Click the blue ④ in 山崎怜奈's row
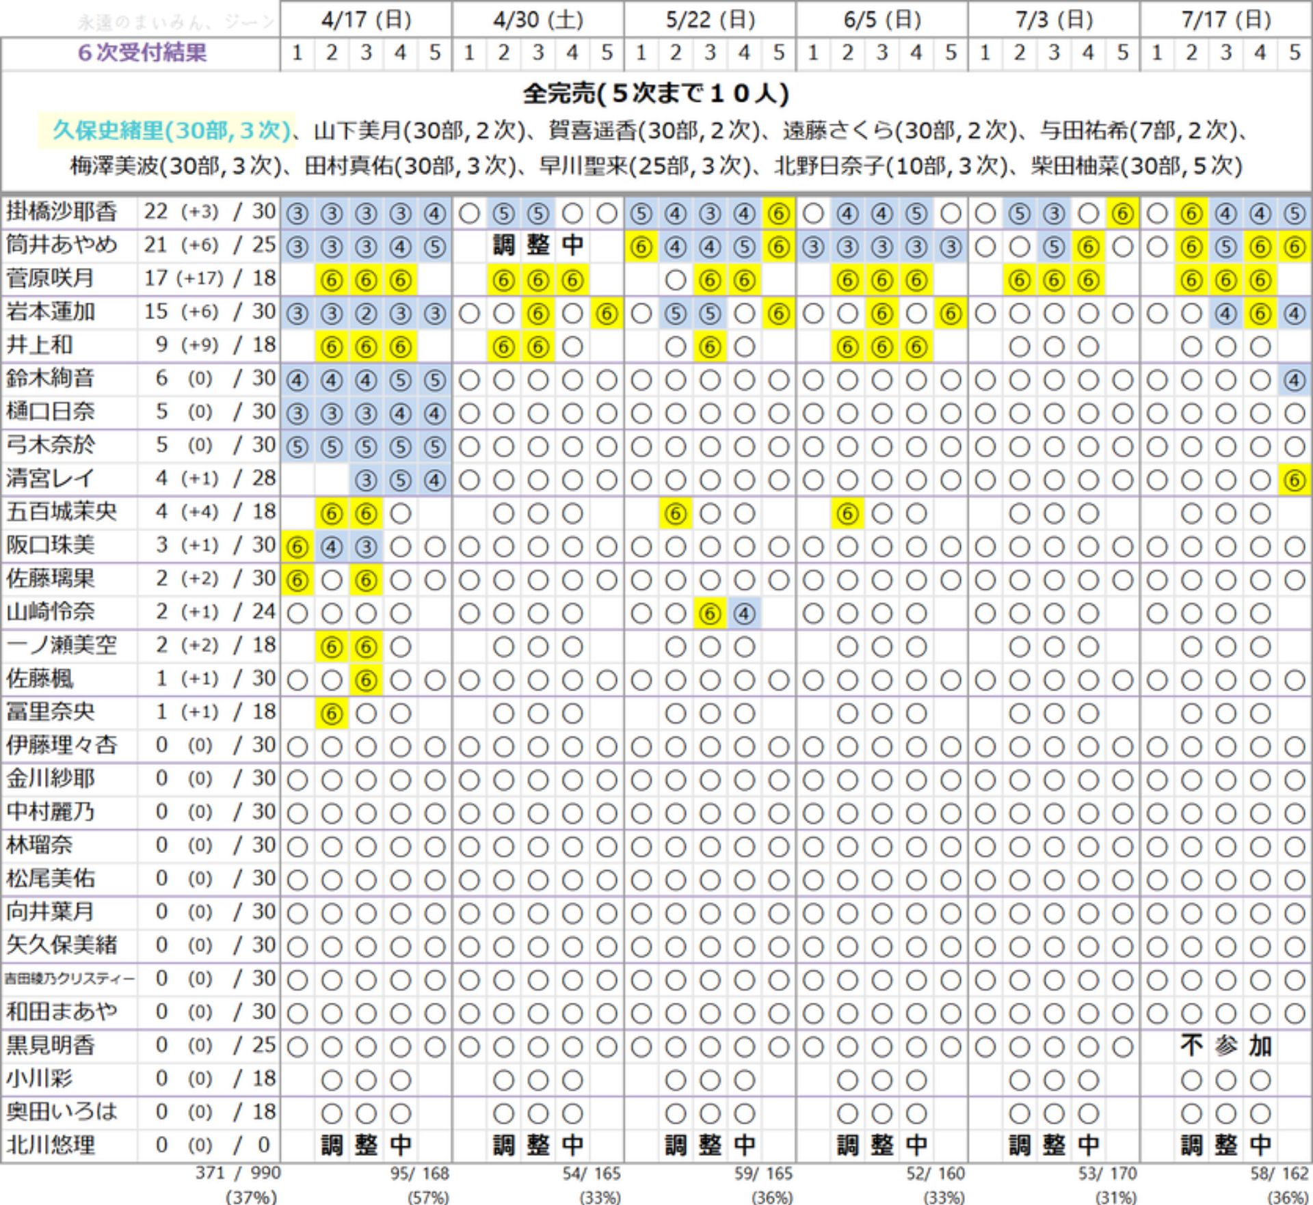Screen dimensions: 1313x1205 tap(744, 614)
